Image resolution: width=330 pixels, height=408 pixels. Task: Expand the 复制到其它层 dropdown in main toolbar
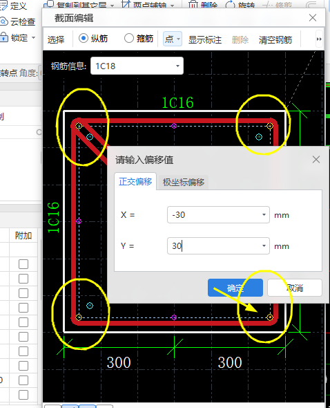(112, 6)
